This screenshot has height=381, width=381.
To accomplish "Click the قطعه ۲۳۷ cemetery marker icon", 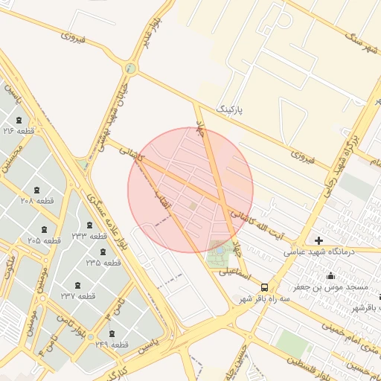I will coord(77,286).
